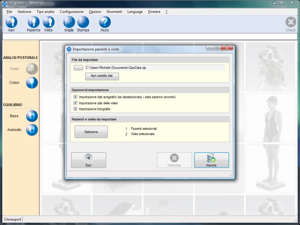Click the GpsData.zip file path field
This screenshot has width=300, height=225.
pyautogui.click(x=154, y=68)
